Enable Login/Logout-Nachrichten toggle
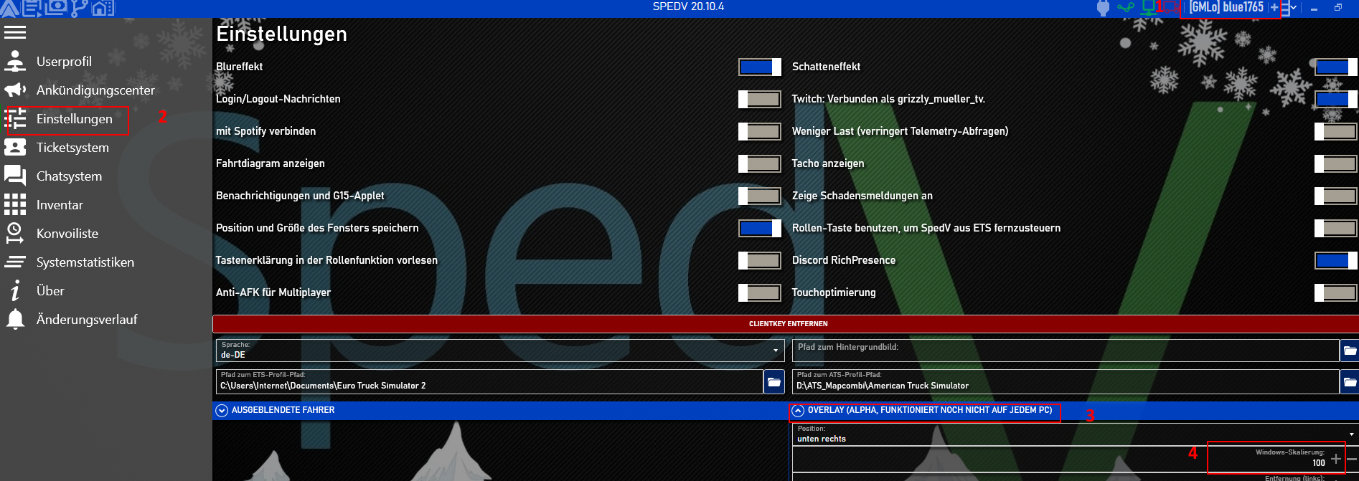 click(x=760, y=99)
